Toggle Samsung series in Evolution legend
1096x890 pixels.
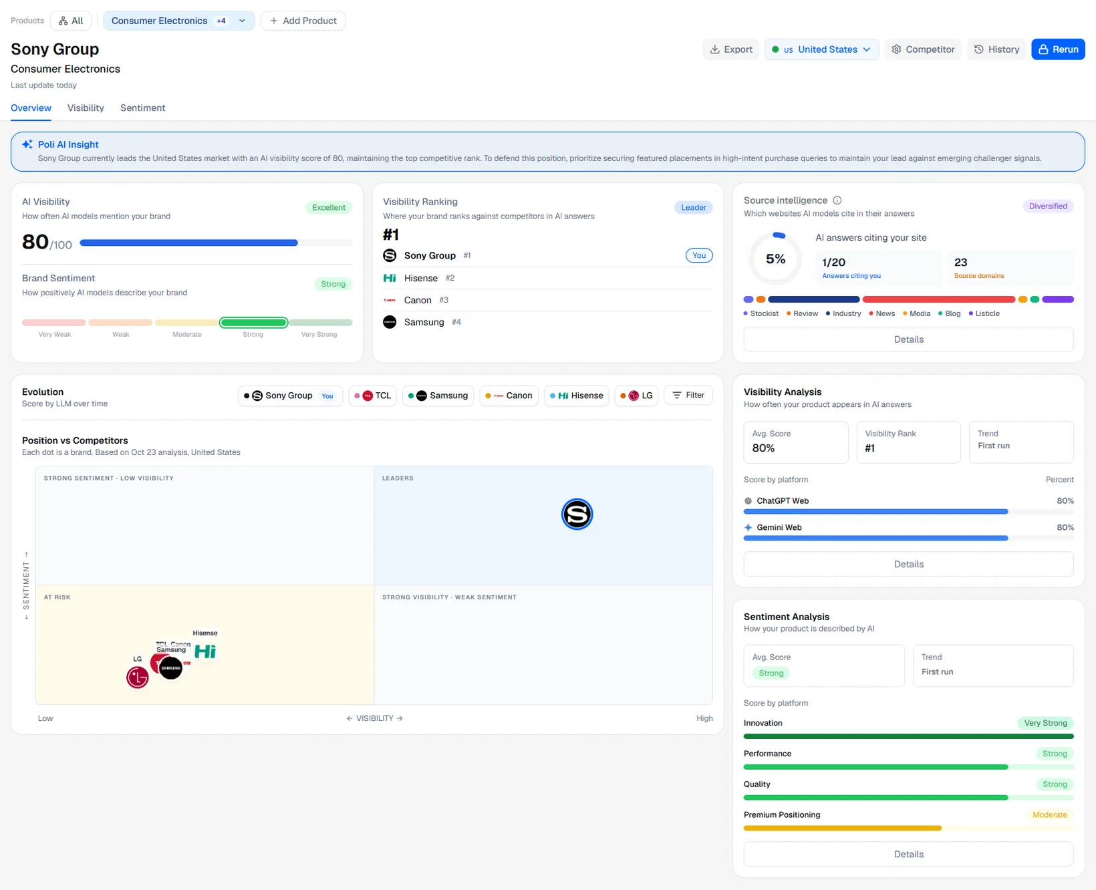click(438, 396)
